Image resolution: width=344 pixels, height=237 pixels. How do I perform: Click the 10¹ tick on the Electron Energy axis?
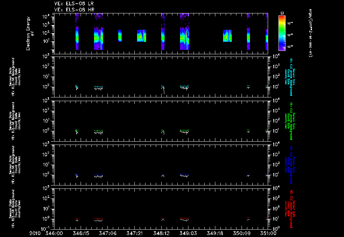click(x=47, y=41)
